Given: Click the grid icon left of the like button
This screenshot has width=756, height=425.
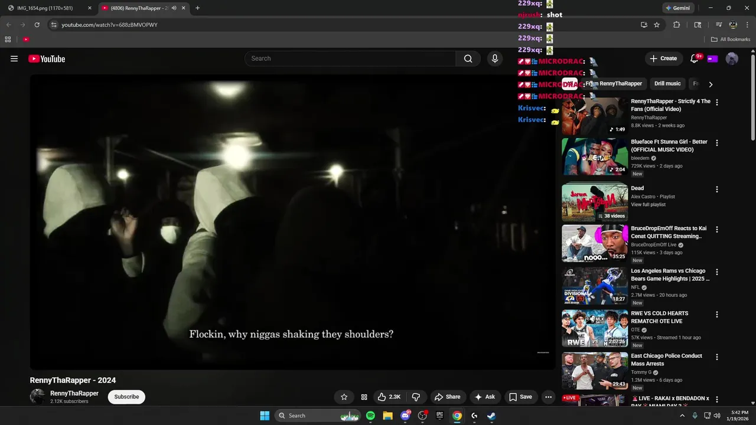Looking at the screenshot, I should click(x=364, y=397).
